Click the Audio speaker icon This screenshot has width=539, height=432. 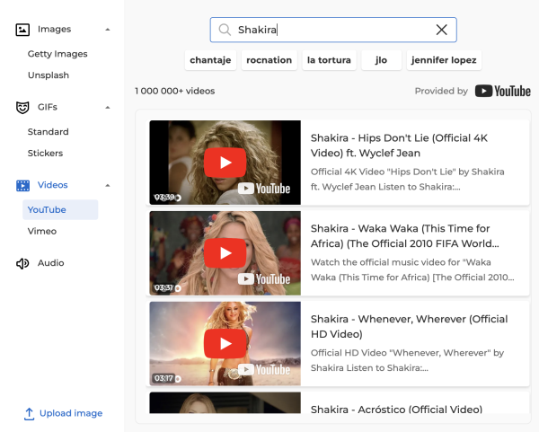[22, 263]
